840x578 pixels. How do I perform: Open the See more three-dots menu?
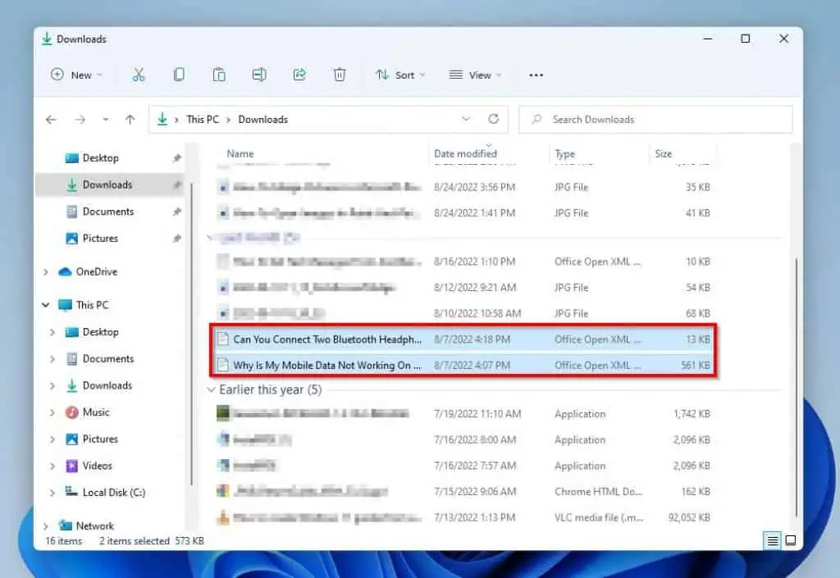[x=536, y=75]
